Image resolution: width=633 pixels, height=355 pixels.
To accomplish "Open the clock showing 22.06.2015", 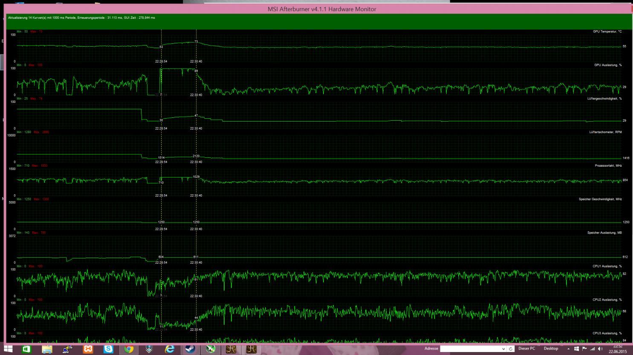I will click(x=618, y=349).
